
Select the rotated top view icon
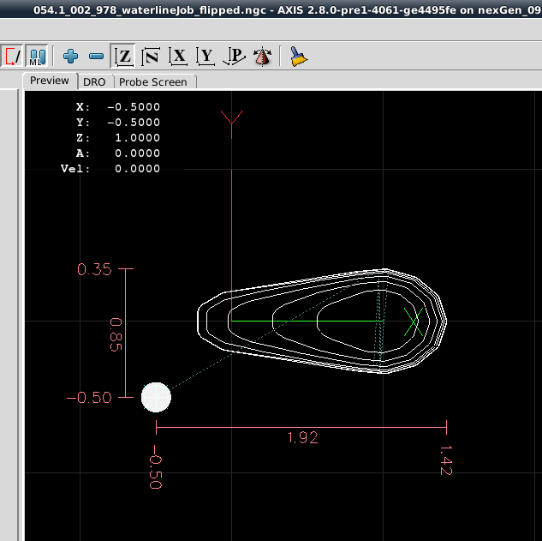(152, 57)
